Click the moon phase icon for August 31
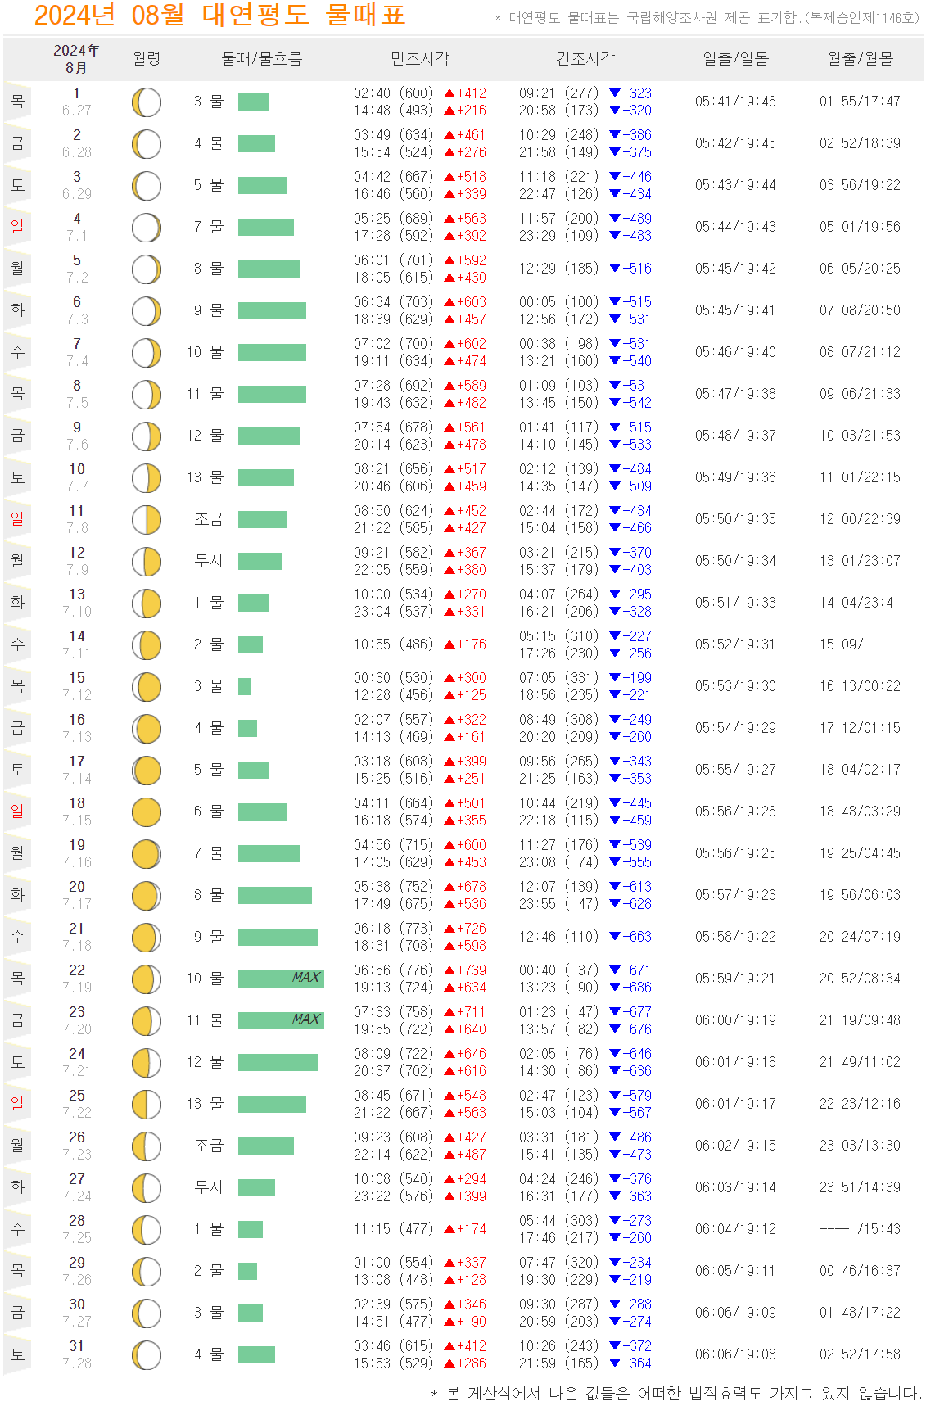This screenshot has width=926, height=1406. 147,1355
